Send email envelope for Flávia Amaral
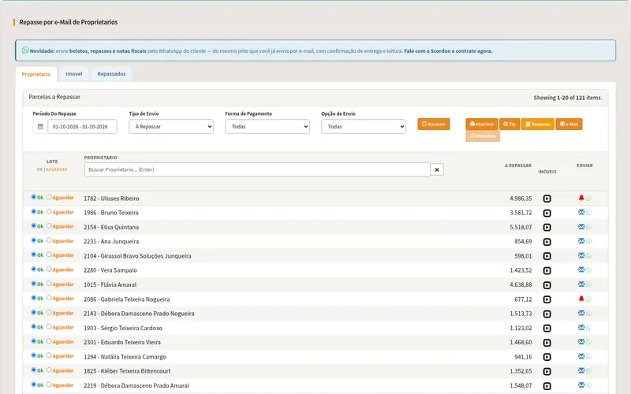This screenshot has width=631, height=394. point(581,284)
